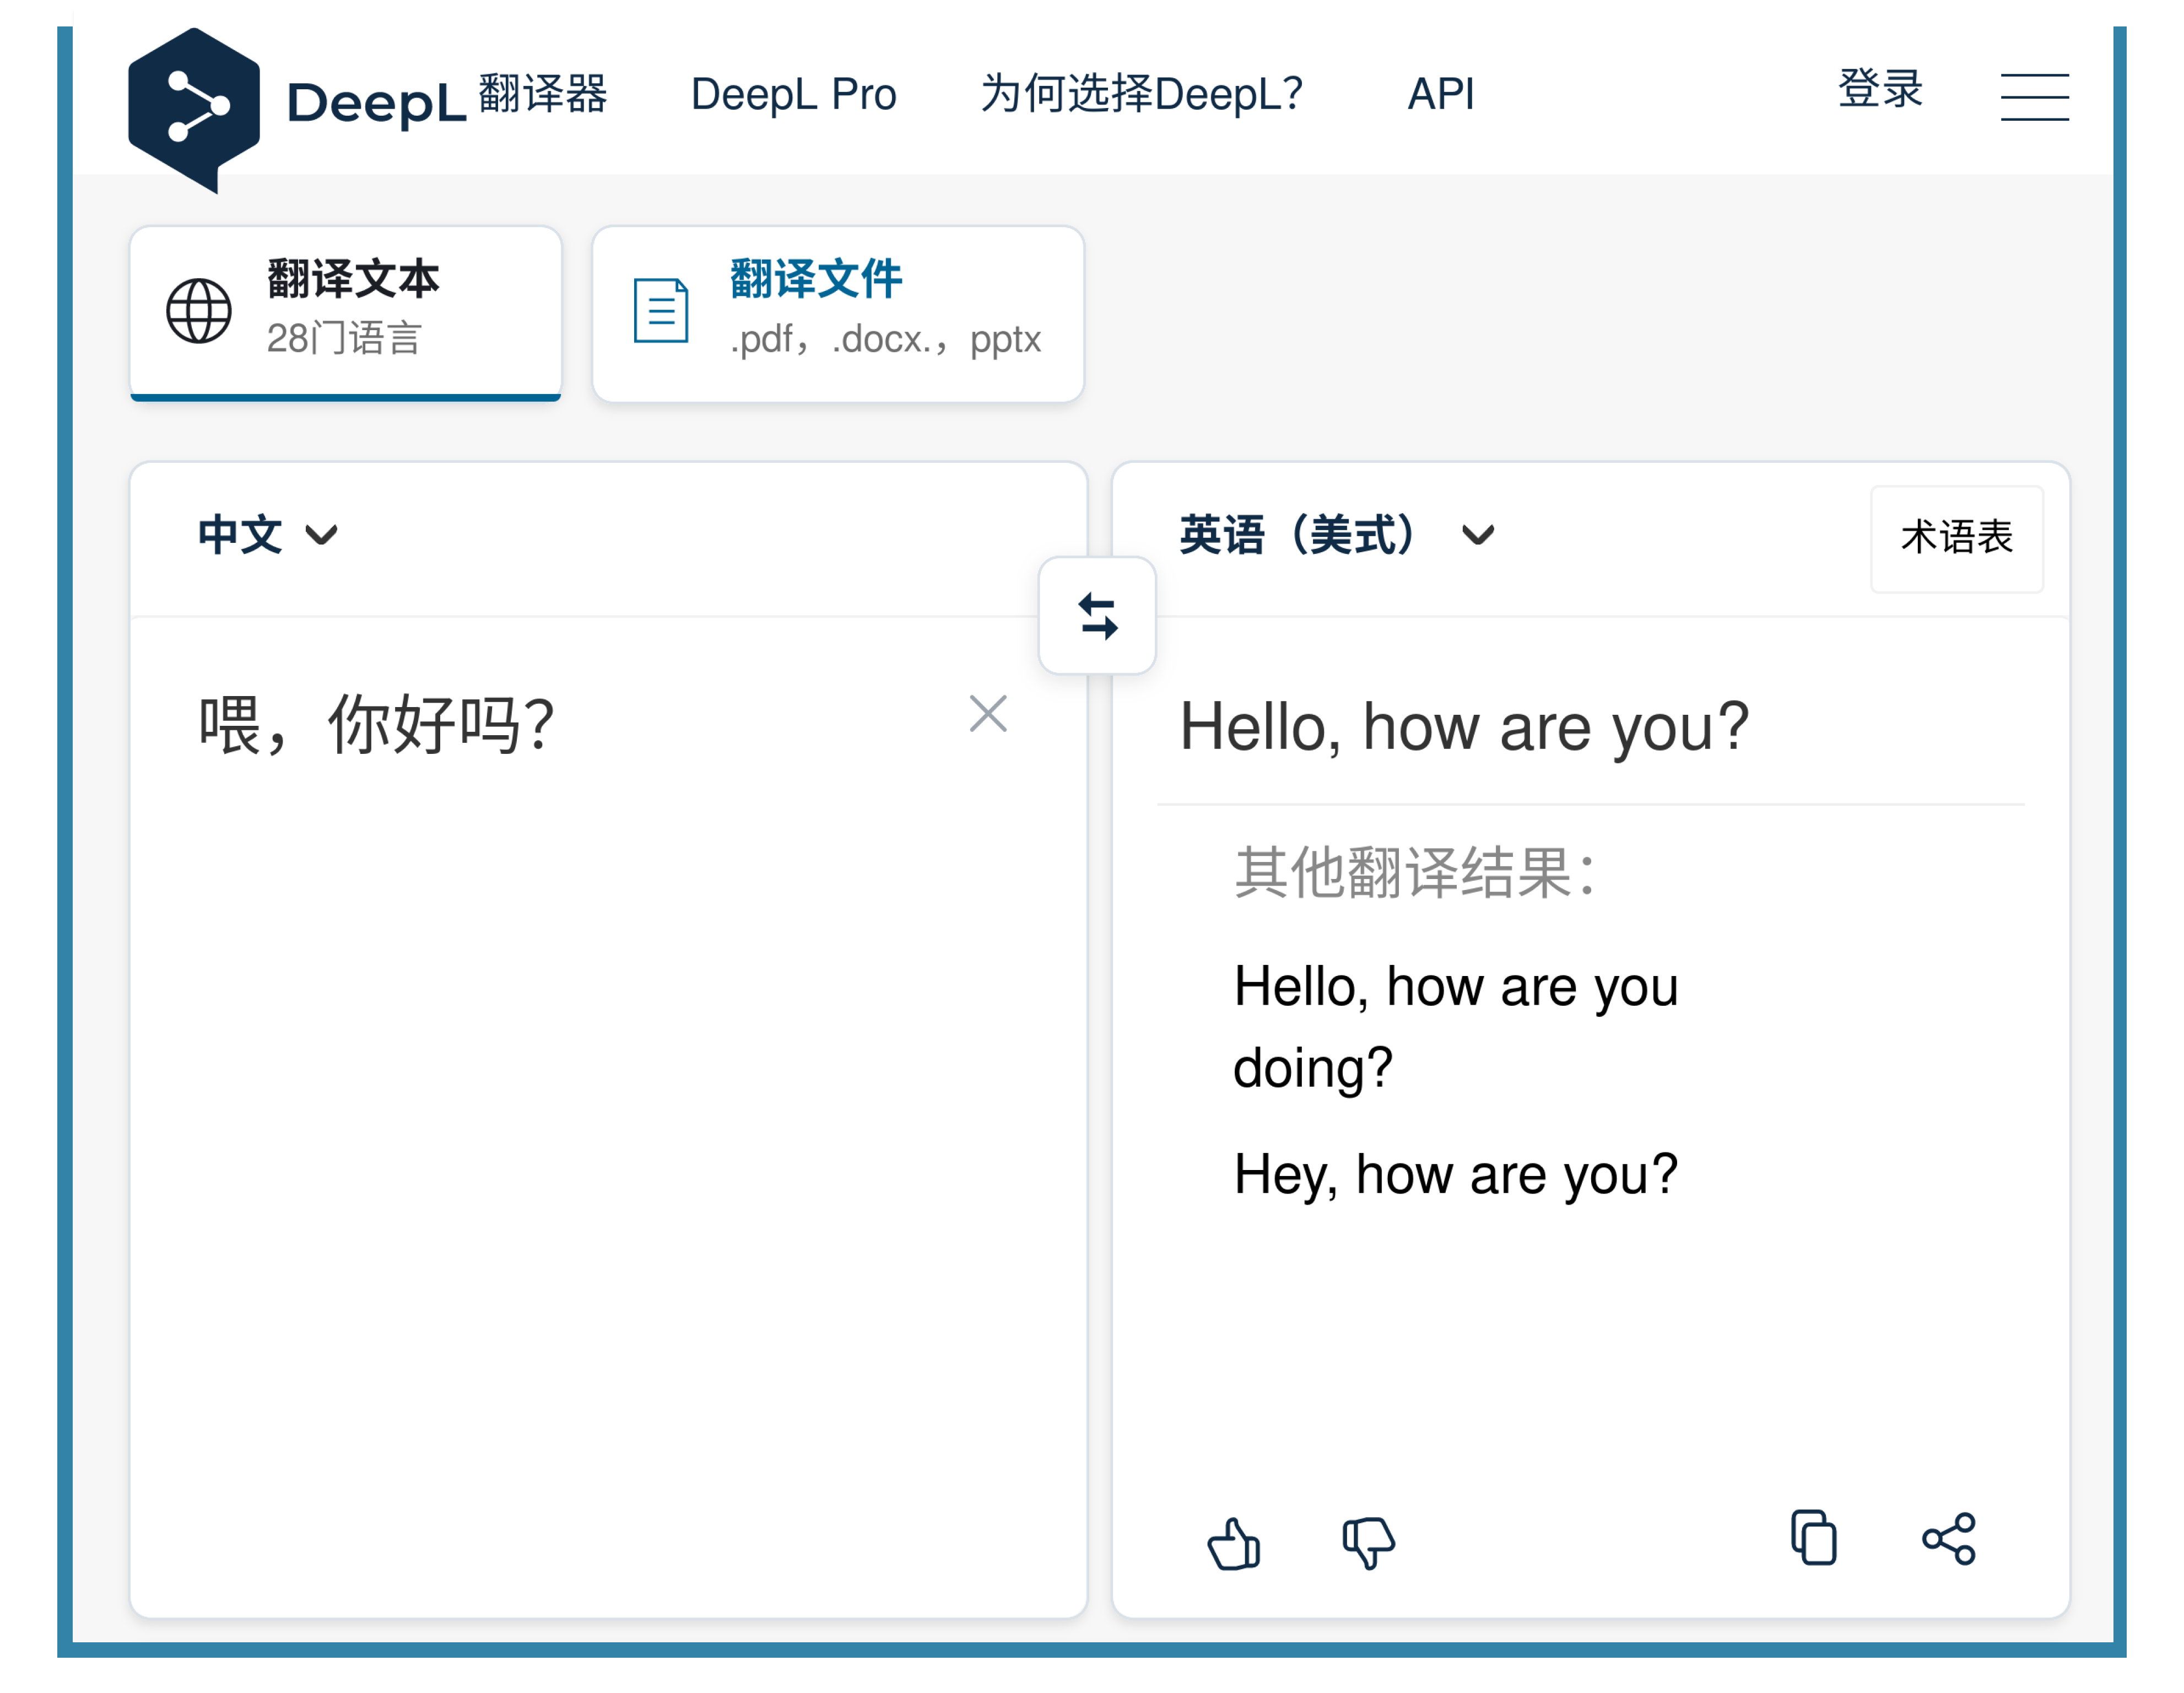The width and height of the screenshot is (2184, 1693).
Task: Go to the API navigation link
Action: tap(1441, 94)
